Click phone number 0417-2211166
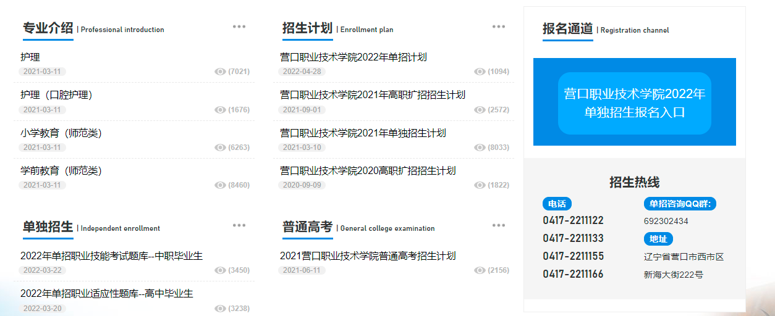The width and height of the screenshot is (775, 316). click(573, 274)
